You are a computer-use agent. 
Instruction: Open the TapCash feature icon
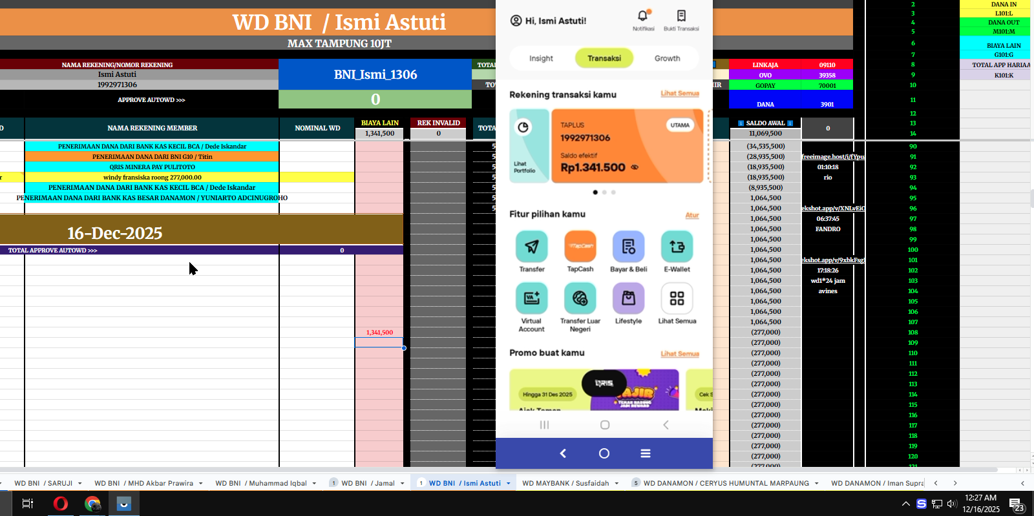click(x=580, y=246)
